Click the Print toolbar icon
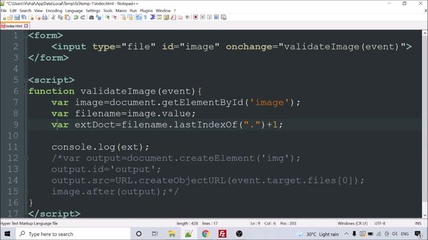The width and height of the screenshot is (428, 240). coord(45,17)
